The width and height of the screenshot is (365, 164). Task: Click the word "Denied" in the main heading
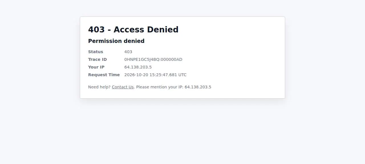(162, 30)
